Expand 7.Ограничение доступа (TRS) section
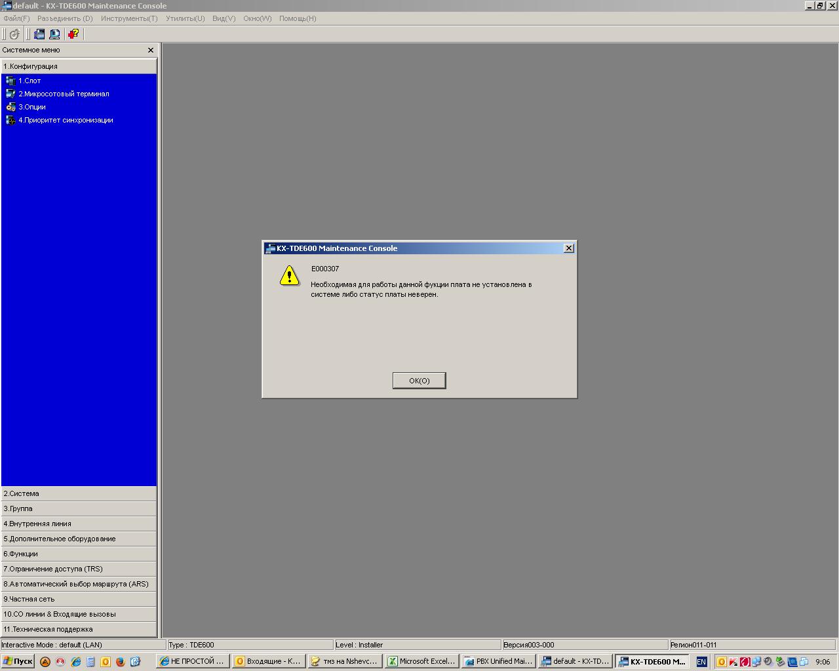 79,569
